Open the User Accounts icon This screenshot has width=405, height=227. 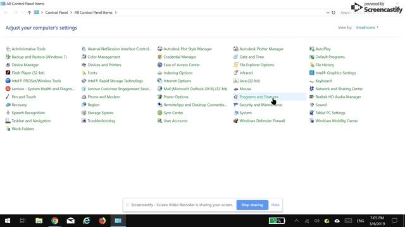point(159,120)
